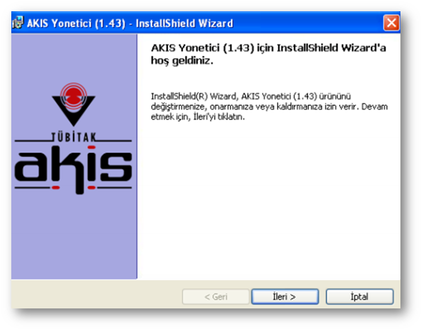This screenshot has height=331, width=423.
Task: Click empty purple banner area below akis logo
Action: (74, 238)
